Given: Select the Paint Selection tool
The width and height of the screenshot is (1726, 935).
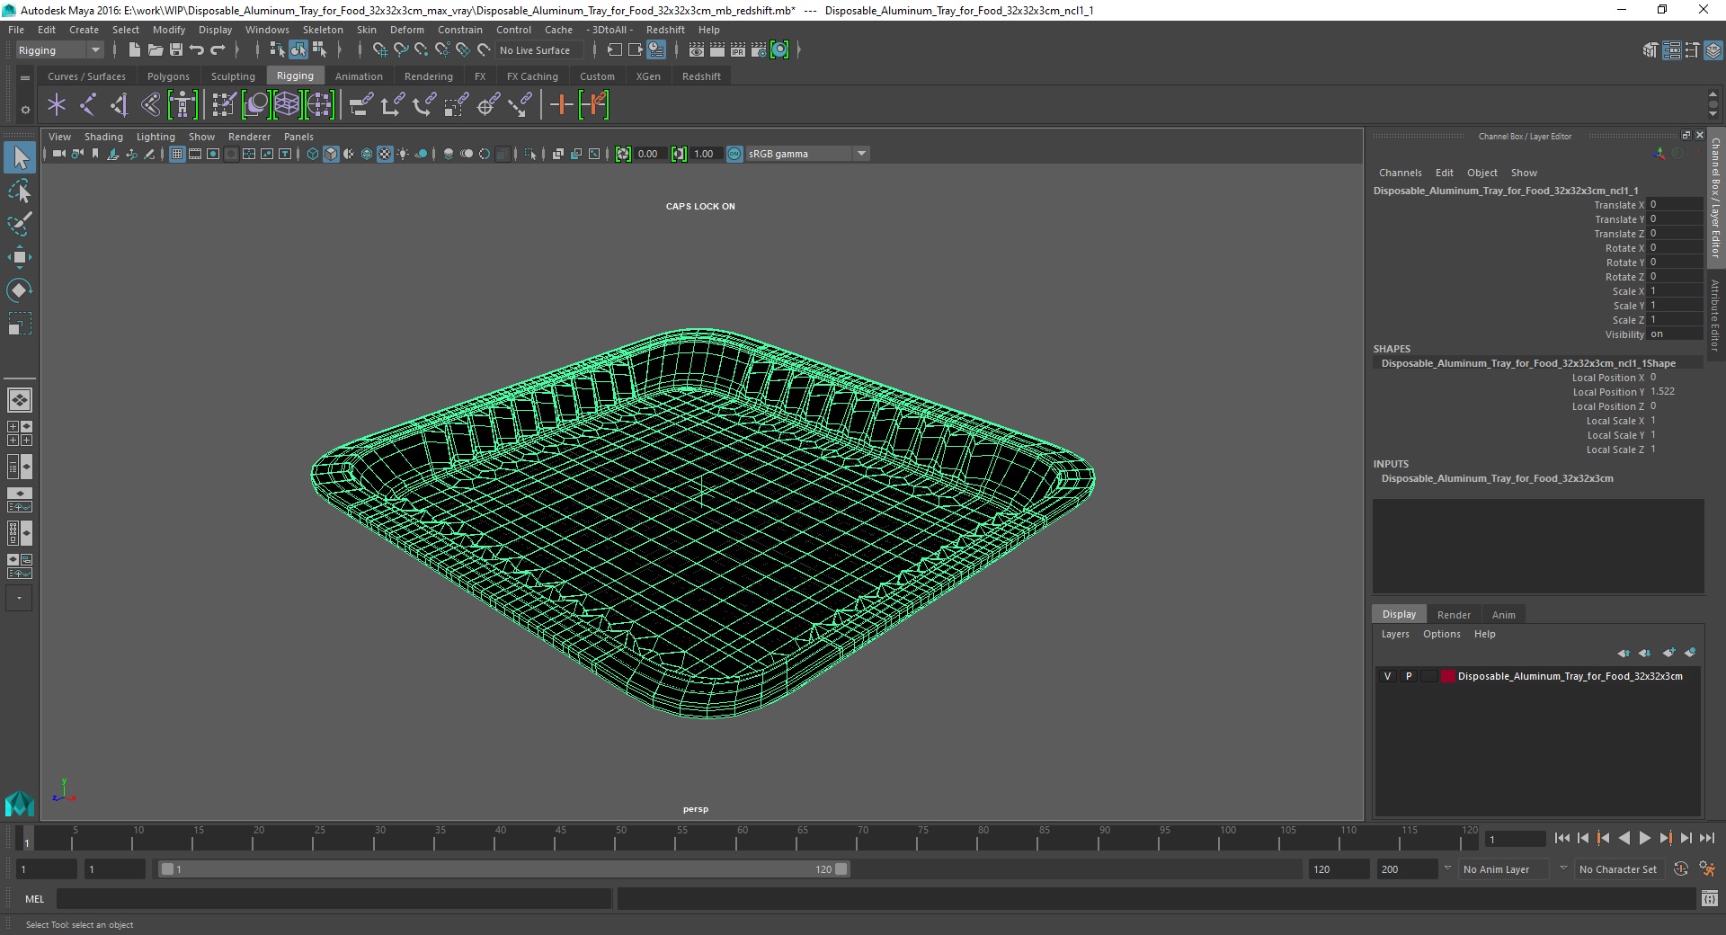Looking at the screenshot, I should pyautogui.click(x=19, y=224).
